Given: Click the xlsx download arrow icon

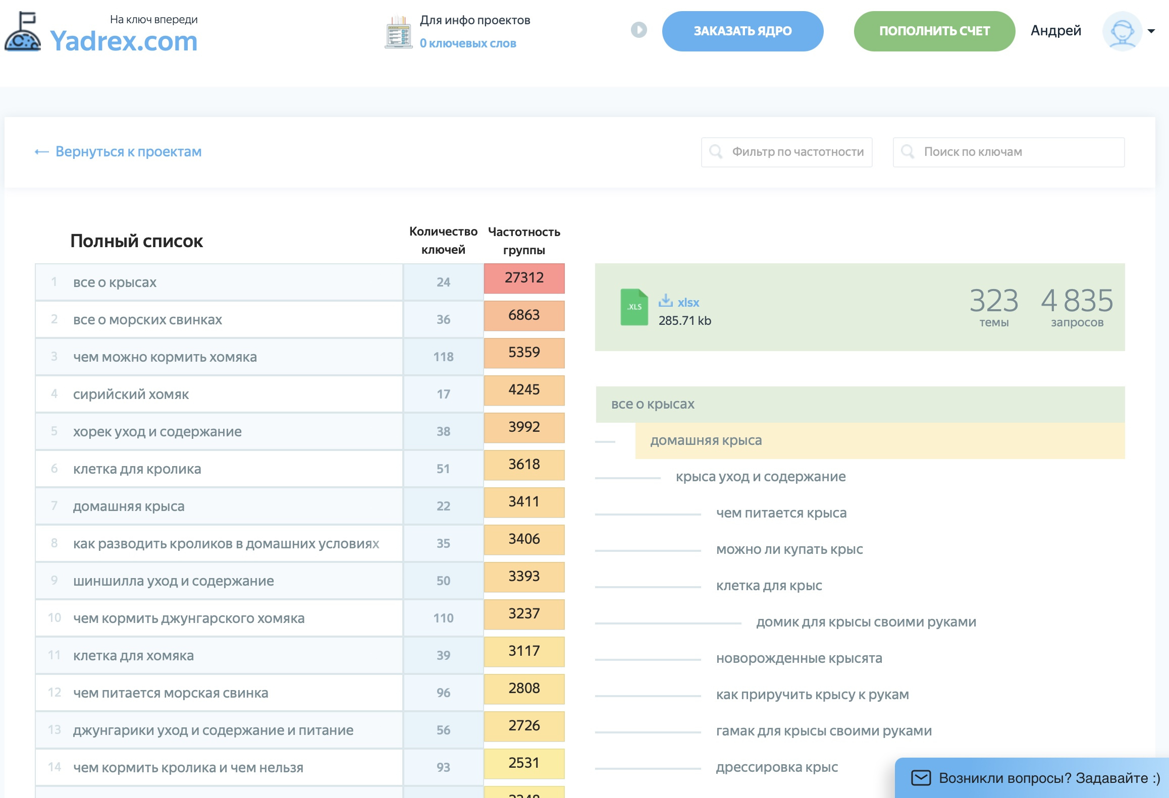Looking at the screenshot, I should point(665,301).
